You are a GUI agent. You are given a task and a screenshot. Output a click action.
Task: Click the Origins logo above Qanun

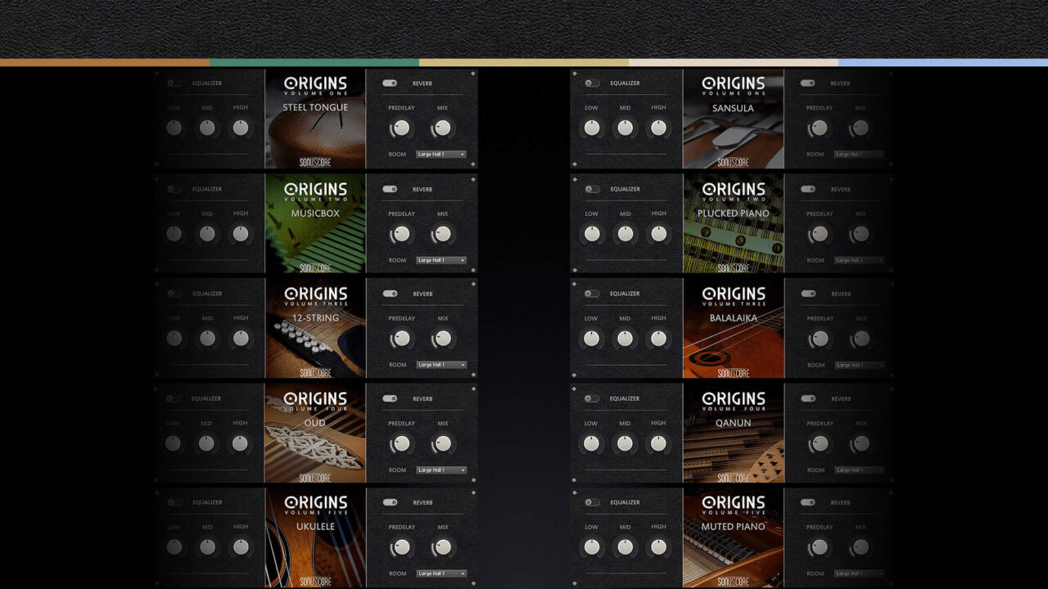click(x=734, y=400)
